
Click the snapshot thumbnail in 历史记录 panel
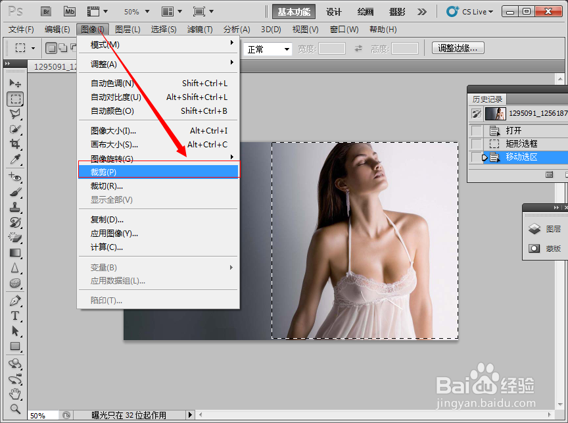(494, 113)
